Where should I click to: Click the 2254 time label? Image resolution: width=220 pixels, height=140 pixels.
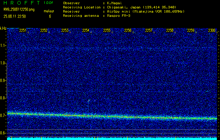click(86, 30)
